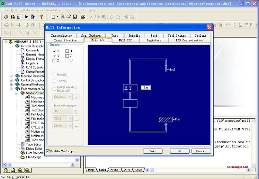Screen dimensions: 259x179
Task: Click the hatched Part block in diagram
Action: pyautogui.click(x=166, y=119)
